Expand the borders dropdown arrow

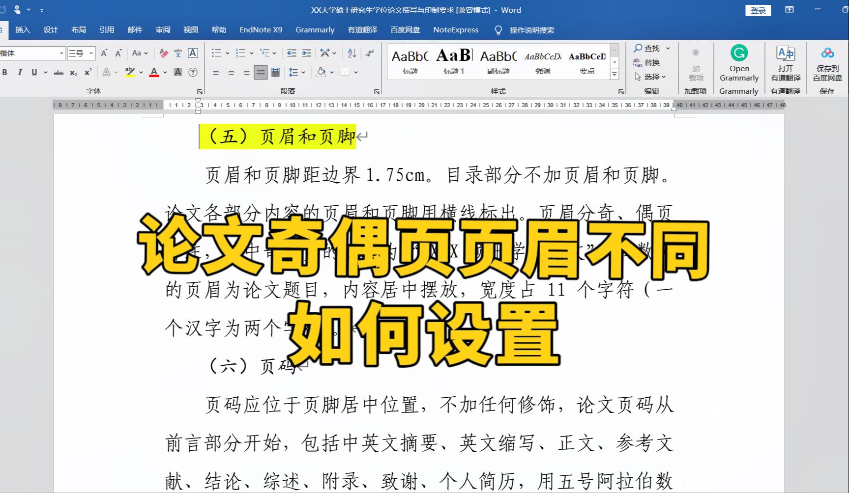point(356,73)
